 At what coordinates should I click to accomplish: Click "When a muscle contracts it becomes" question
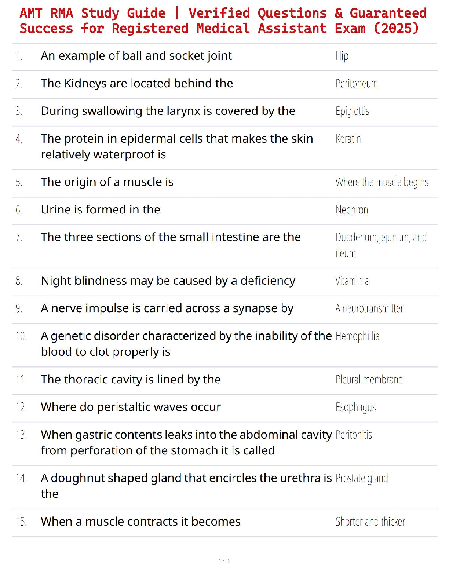[140, 522]
